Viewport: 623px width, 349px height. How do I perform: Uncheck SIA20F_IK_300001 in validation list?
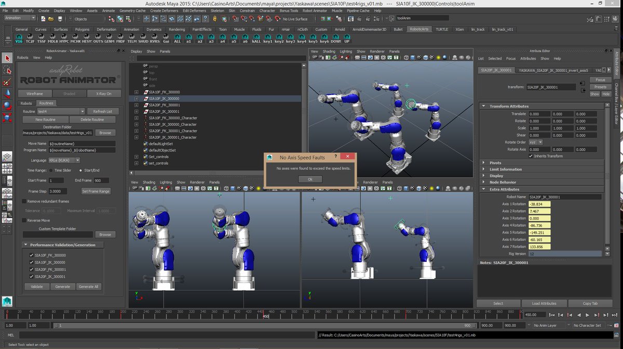[x=31, y=277]
